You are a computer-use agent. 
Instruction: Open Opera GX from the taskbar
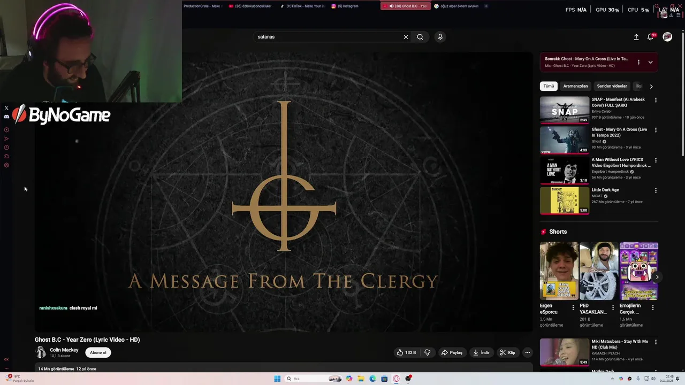pyautogui.click(x=397, y=379)
